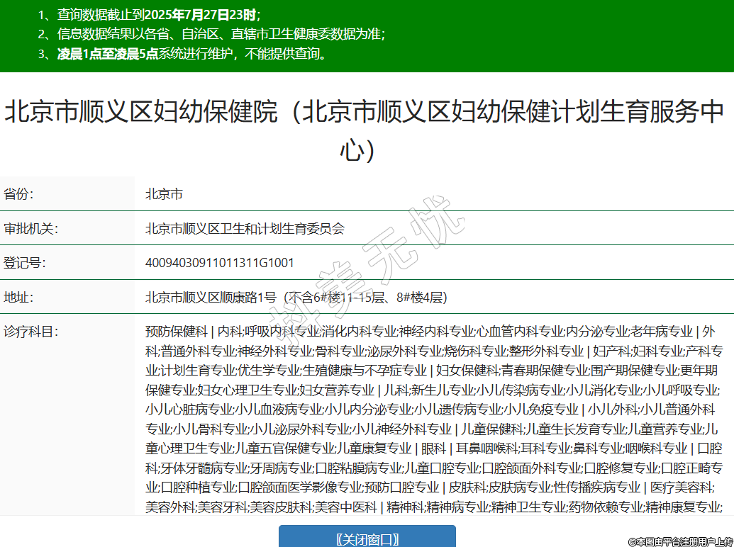Click the registration number 40094030911011311G1001
The width and height of the screenshot is (734, 547).
[219, 263]
